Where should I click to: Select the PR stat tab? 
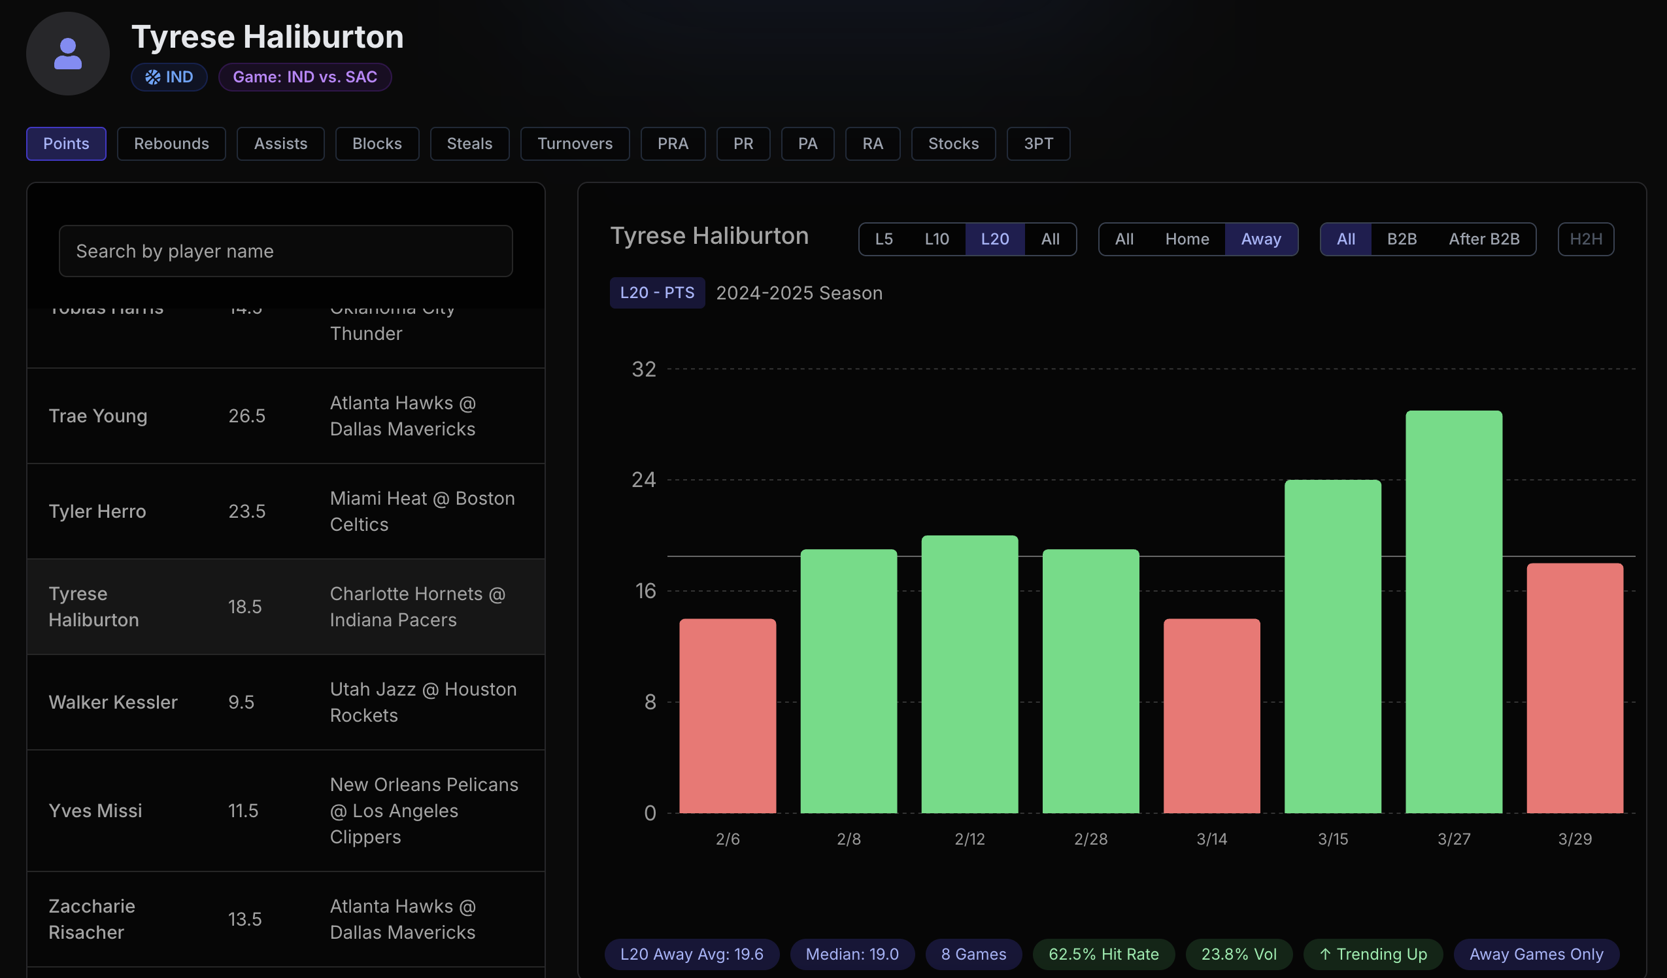tap(743, 144)
